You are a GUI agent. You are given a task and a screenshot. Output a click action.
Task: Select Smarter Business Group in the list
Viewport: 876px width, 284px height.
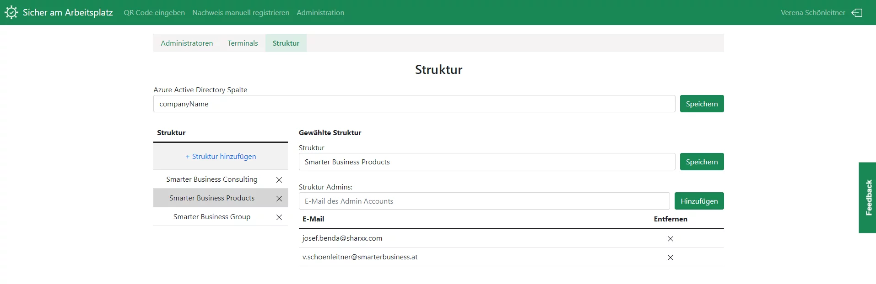coord(212,217)
